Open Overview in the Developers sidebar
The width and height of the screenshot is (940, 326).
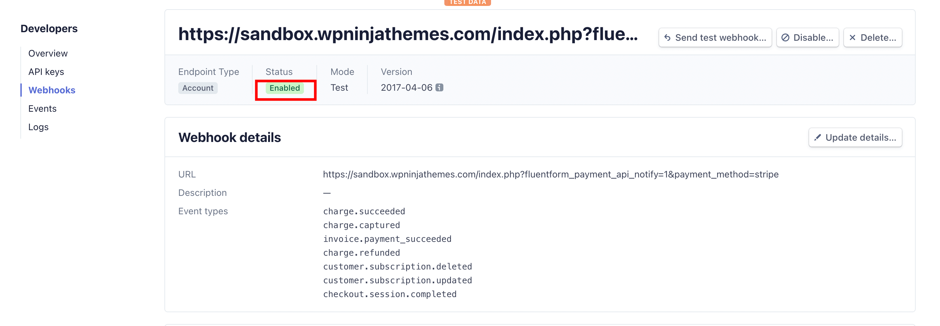(48, 53)
